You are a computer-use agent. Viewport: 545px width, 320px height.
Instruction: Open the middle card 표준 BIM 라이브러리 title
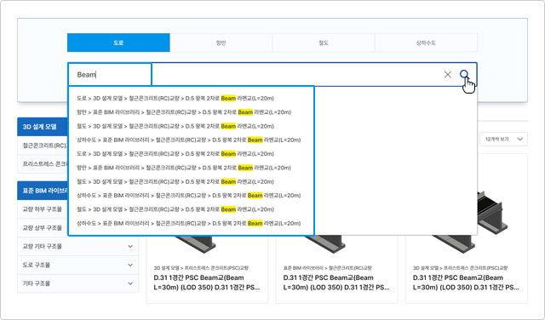(x=336, y=283)
